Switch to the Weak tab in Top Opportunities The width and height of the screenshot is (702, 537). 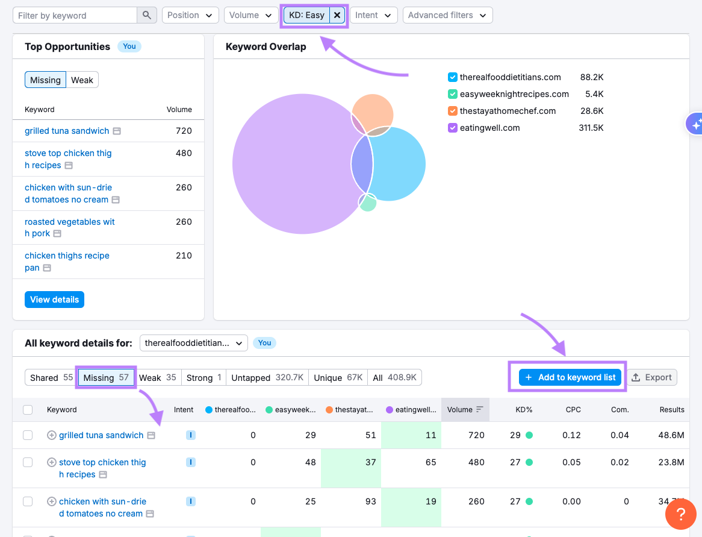click(82, 79)
